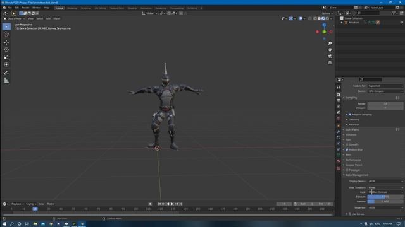The height and width of the screenshot is (227, 405).
Task: Toggle the Simplify checkbox
Action: tap(347, 144)
